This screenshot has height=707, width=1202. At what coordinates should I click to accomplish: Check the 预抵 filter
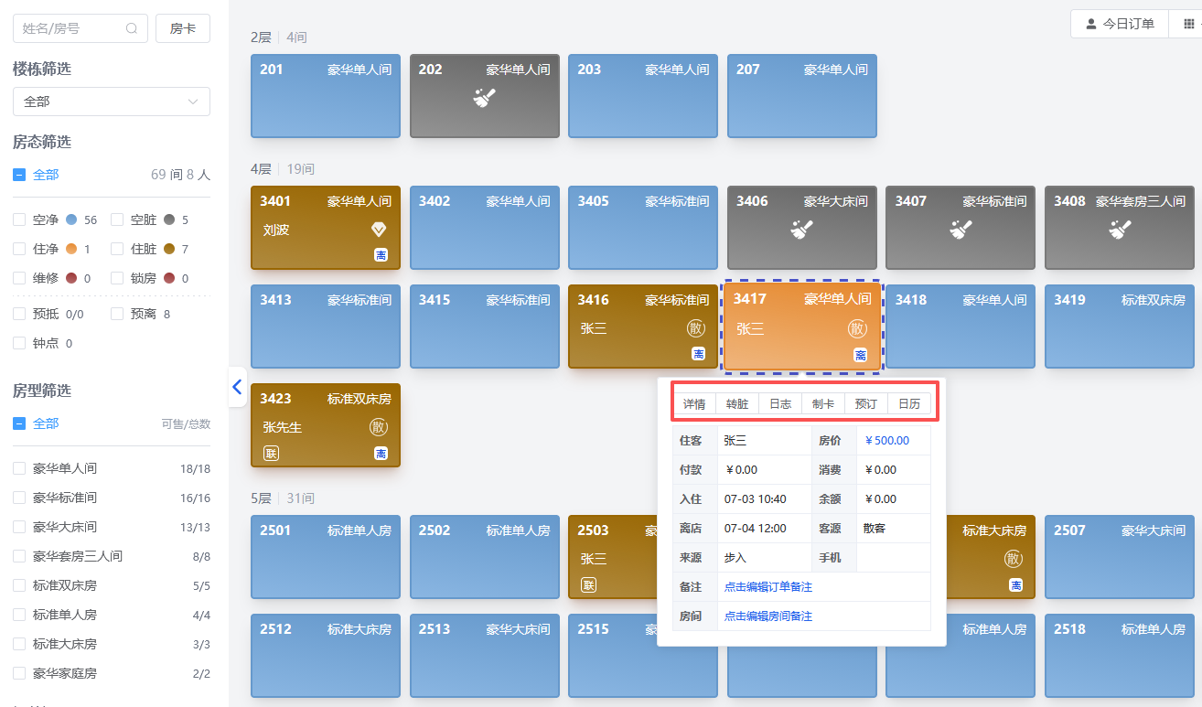(19, 314)
